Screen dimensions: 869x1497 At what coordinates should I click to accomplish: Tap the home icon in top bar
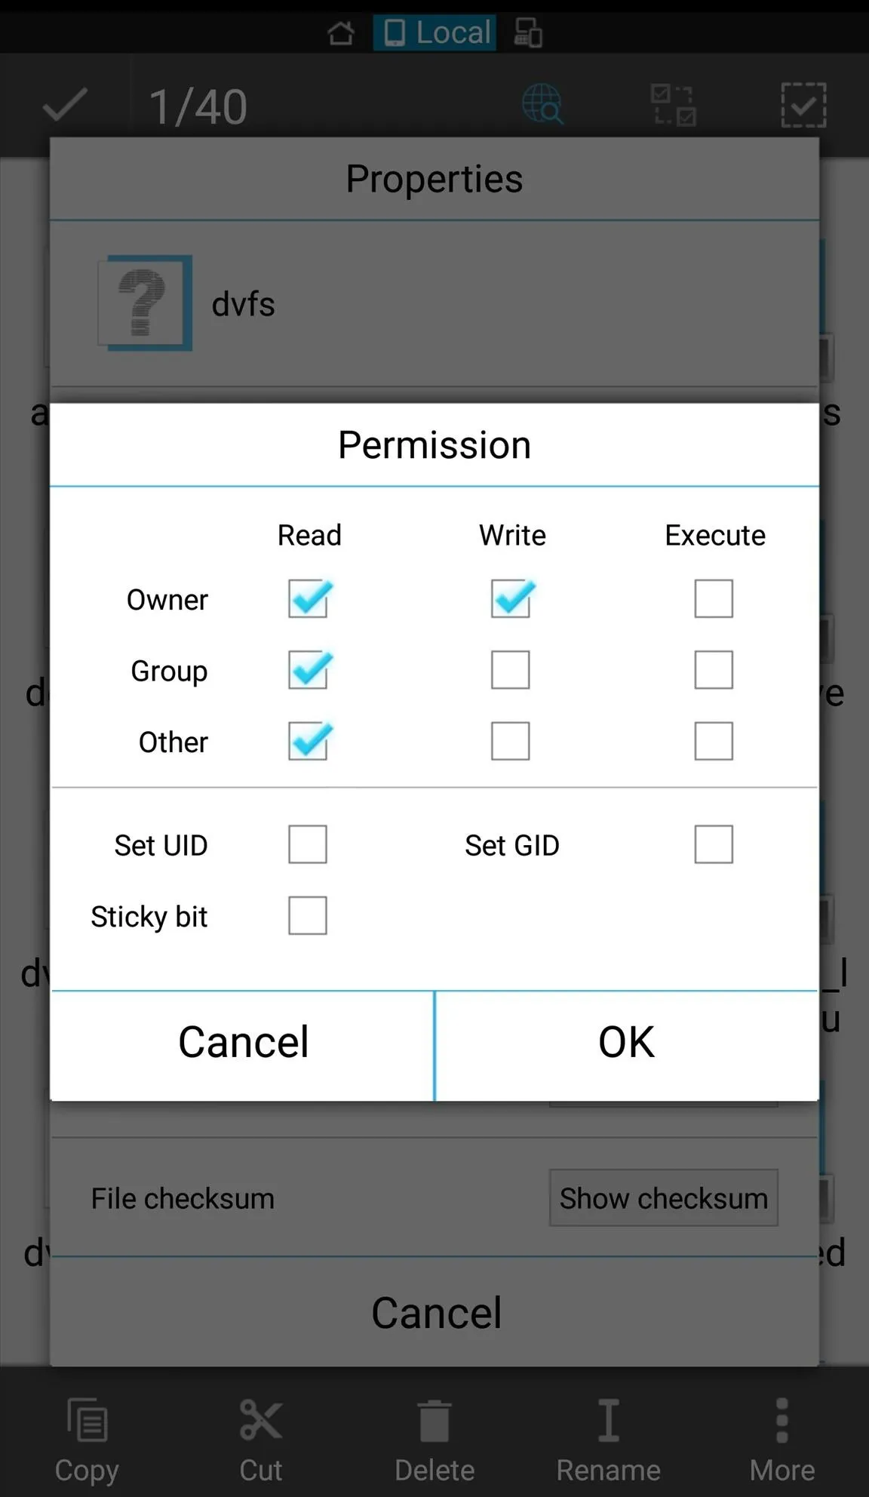340,32
